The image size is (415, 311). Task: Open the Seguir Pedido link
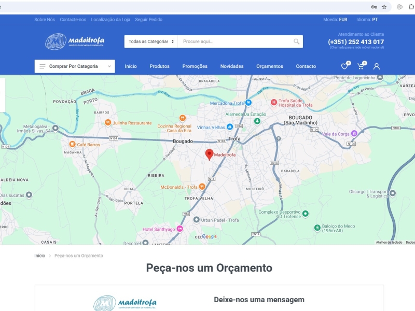tap(148, 20)
